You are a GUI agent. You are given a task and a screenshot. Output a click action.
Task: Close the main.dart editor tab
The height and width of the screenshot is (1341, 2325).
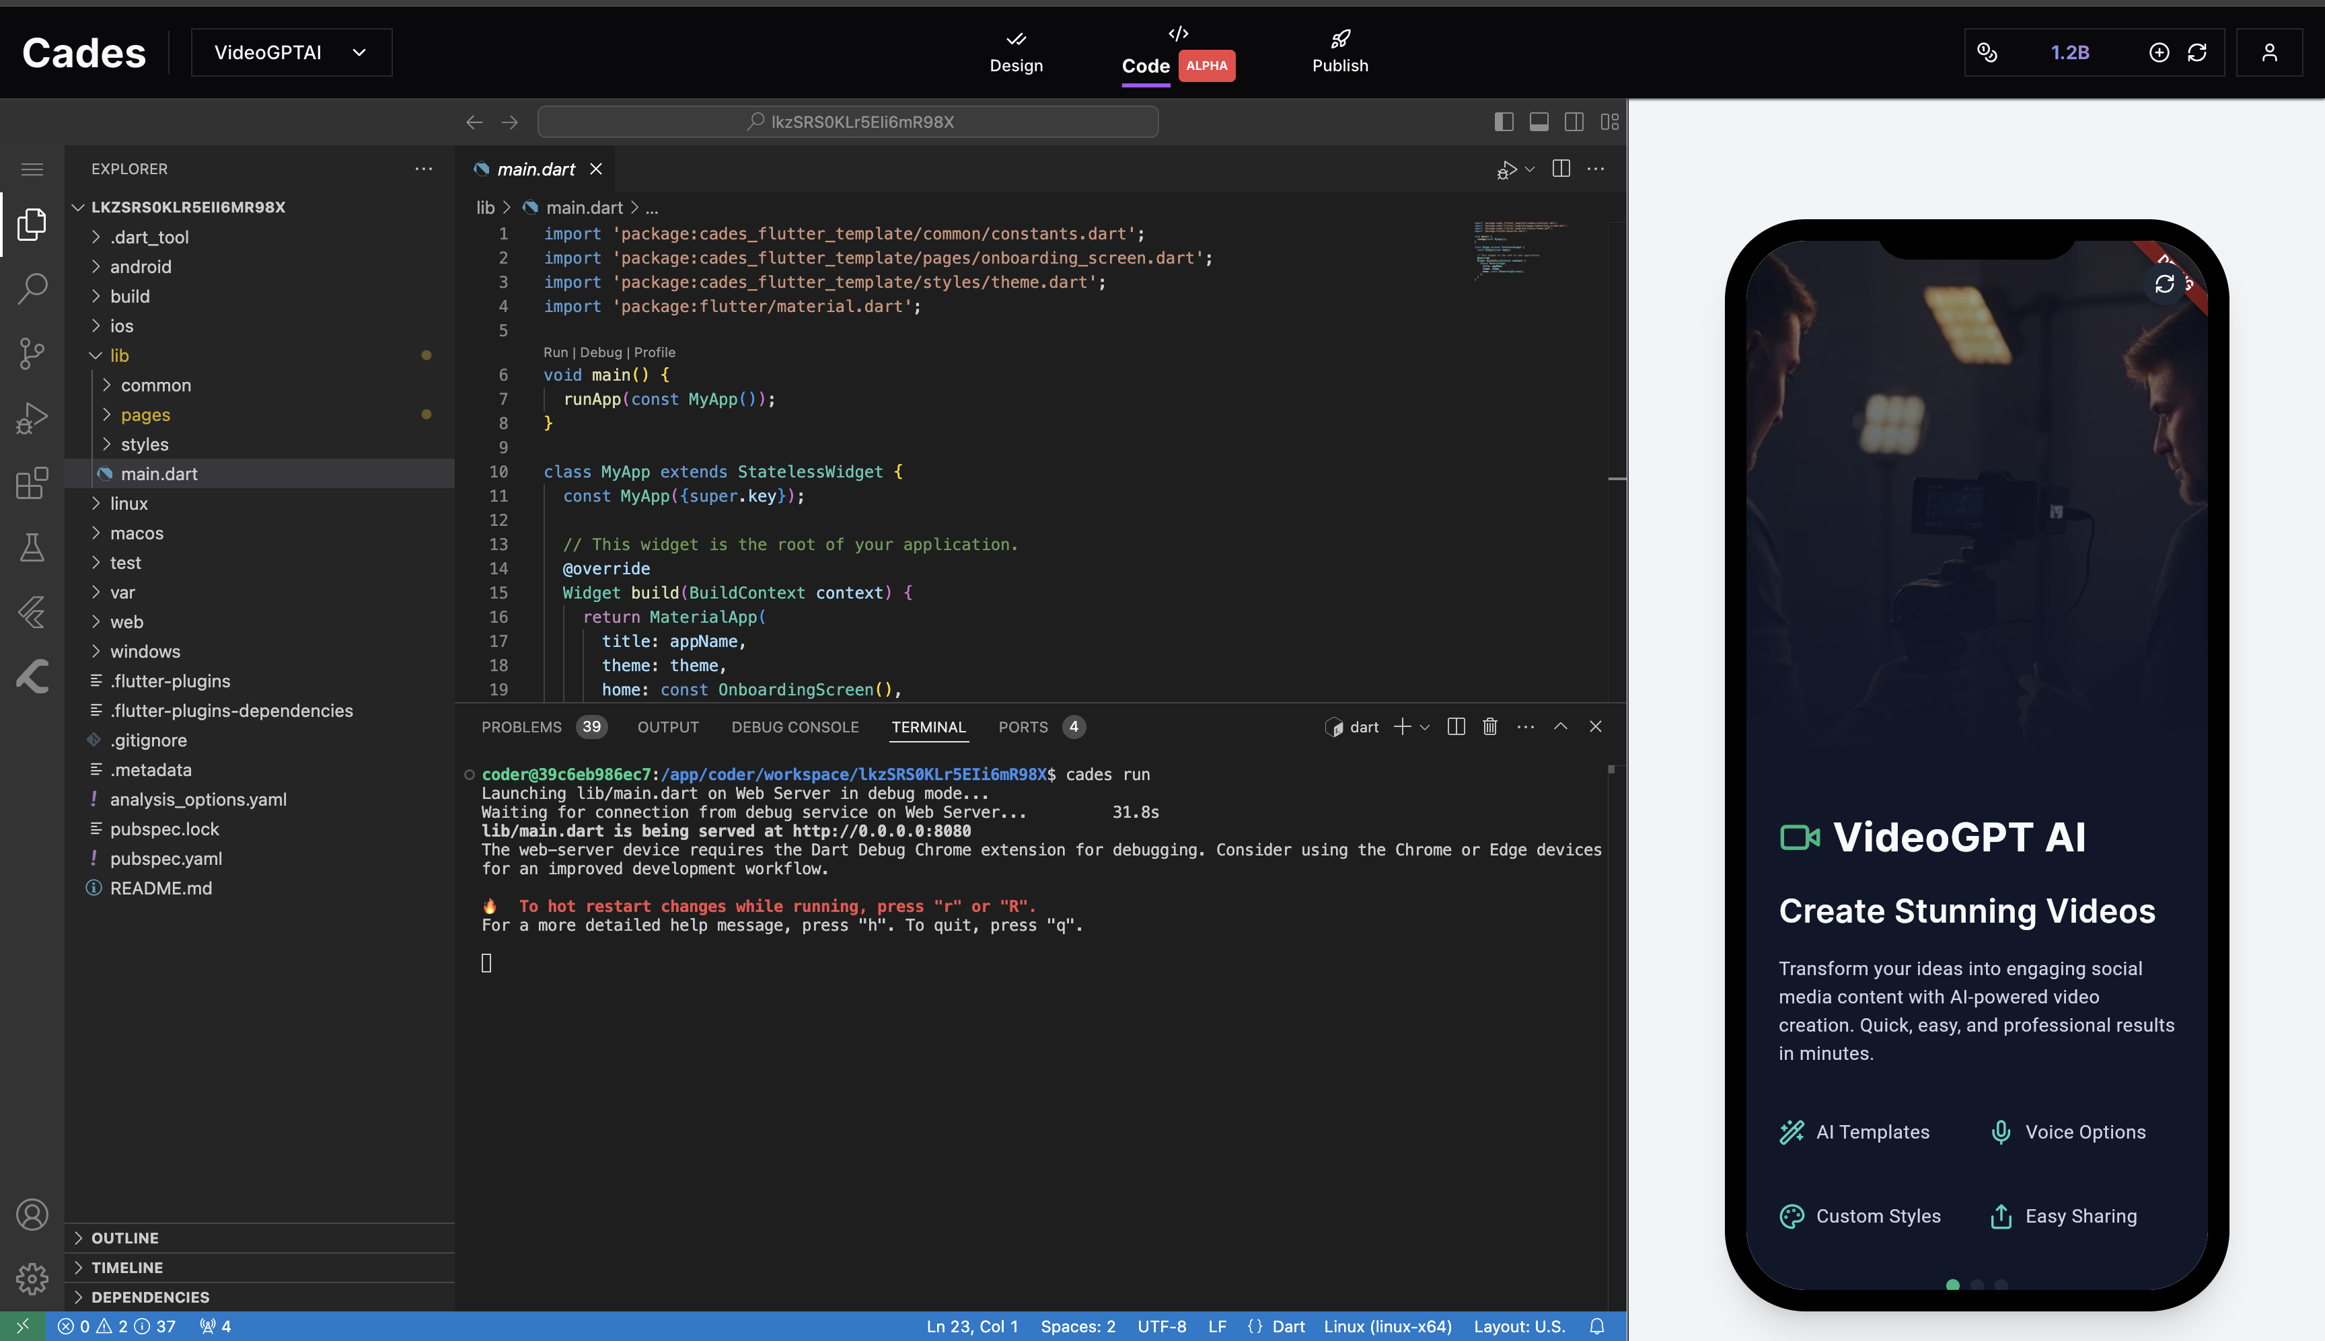point(596,169)
